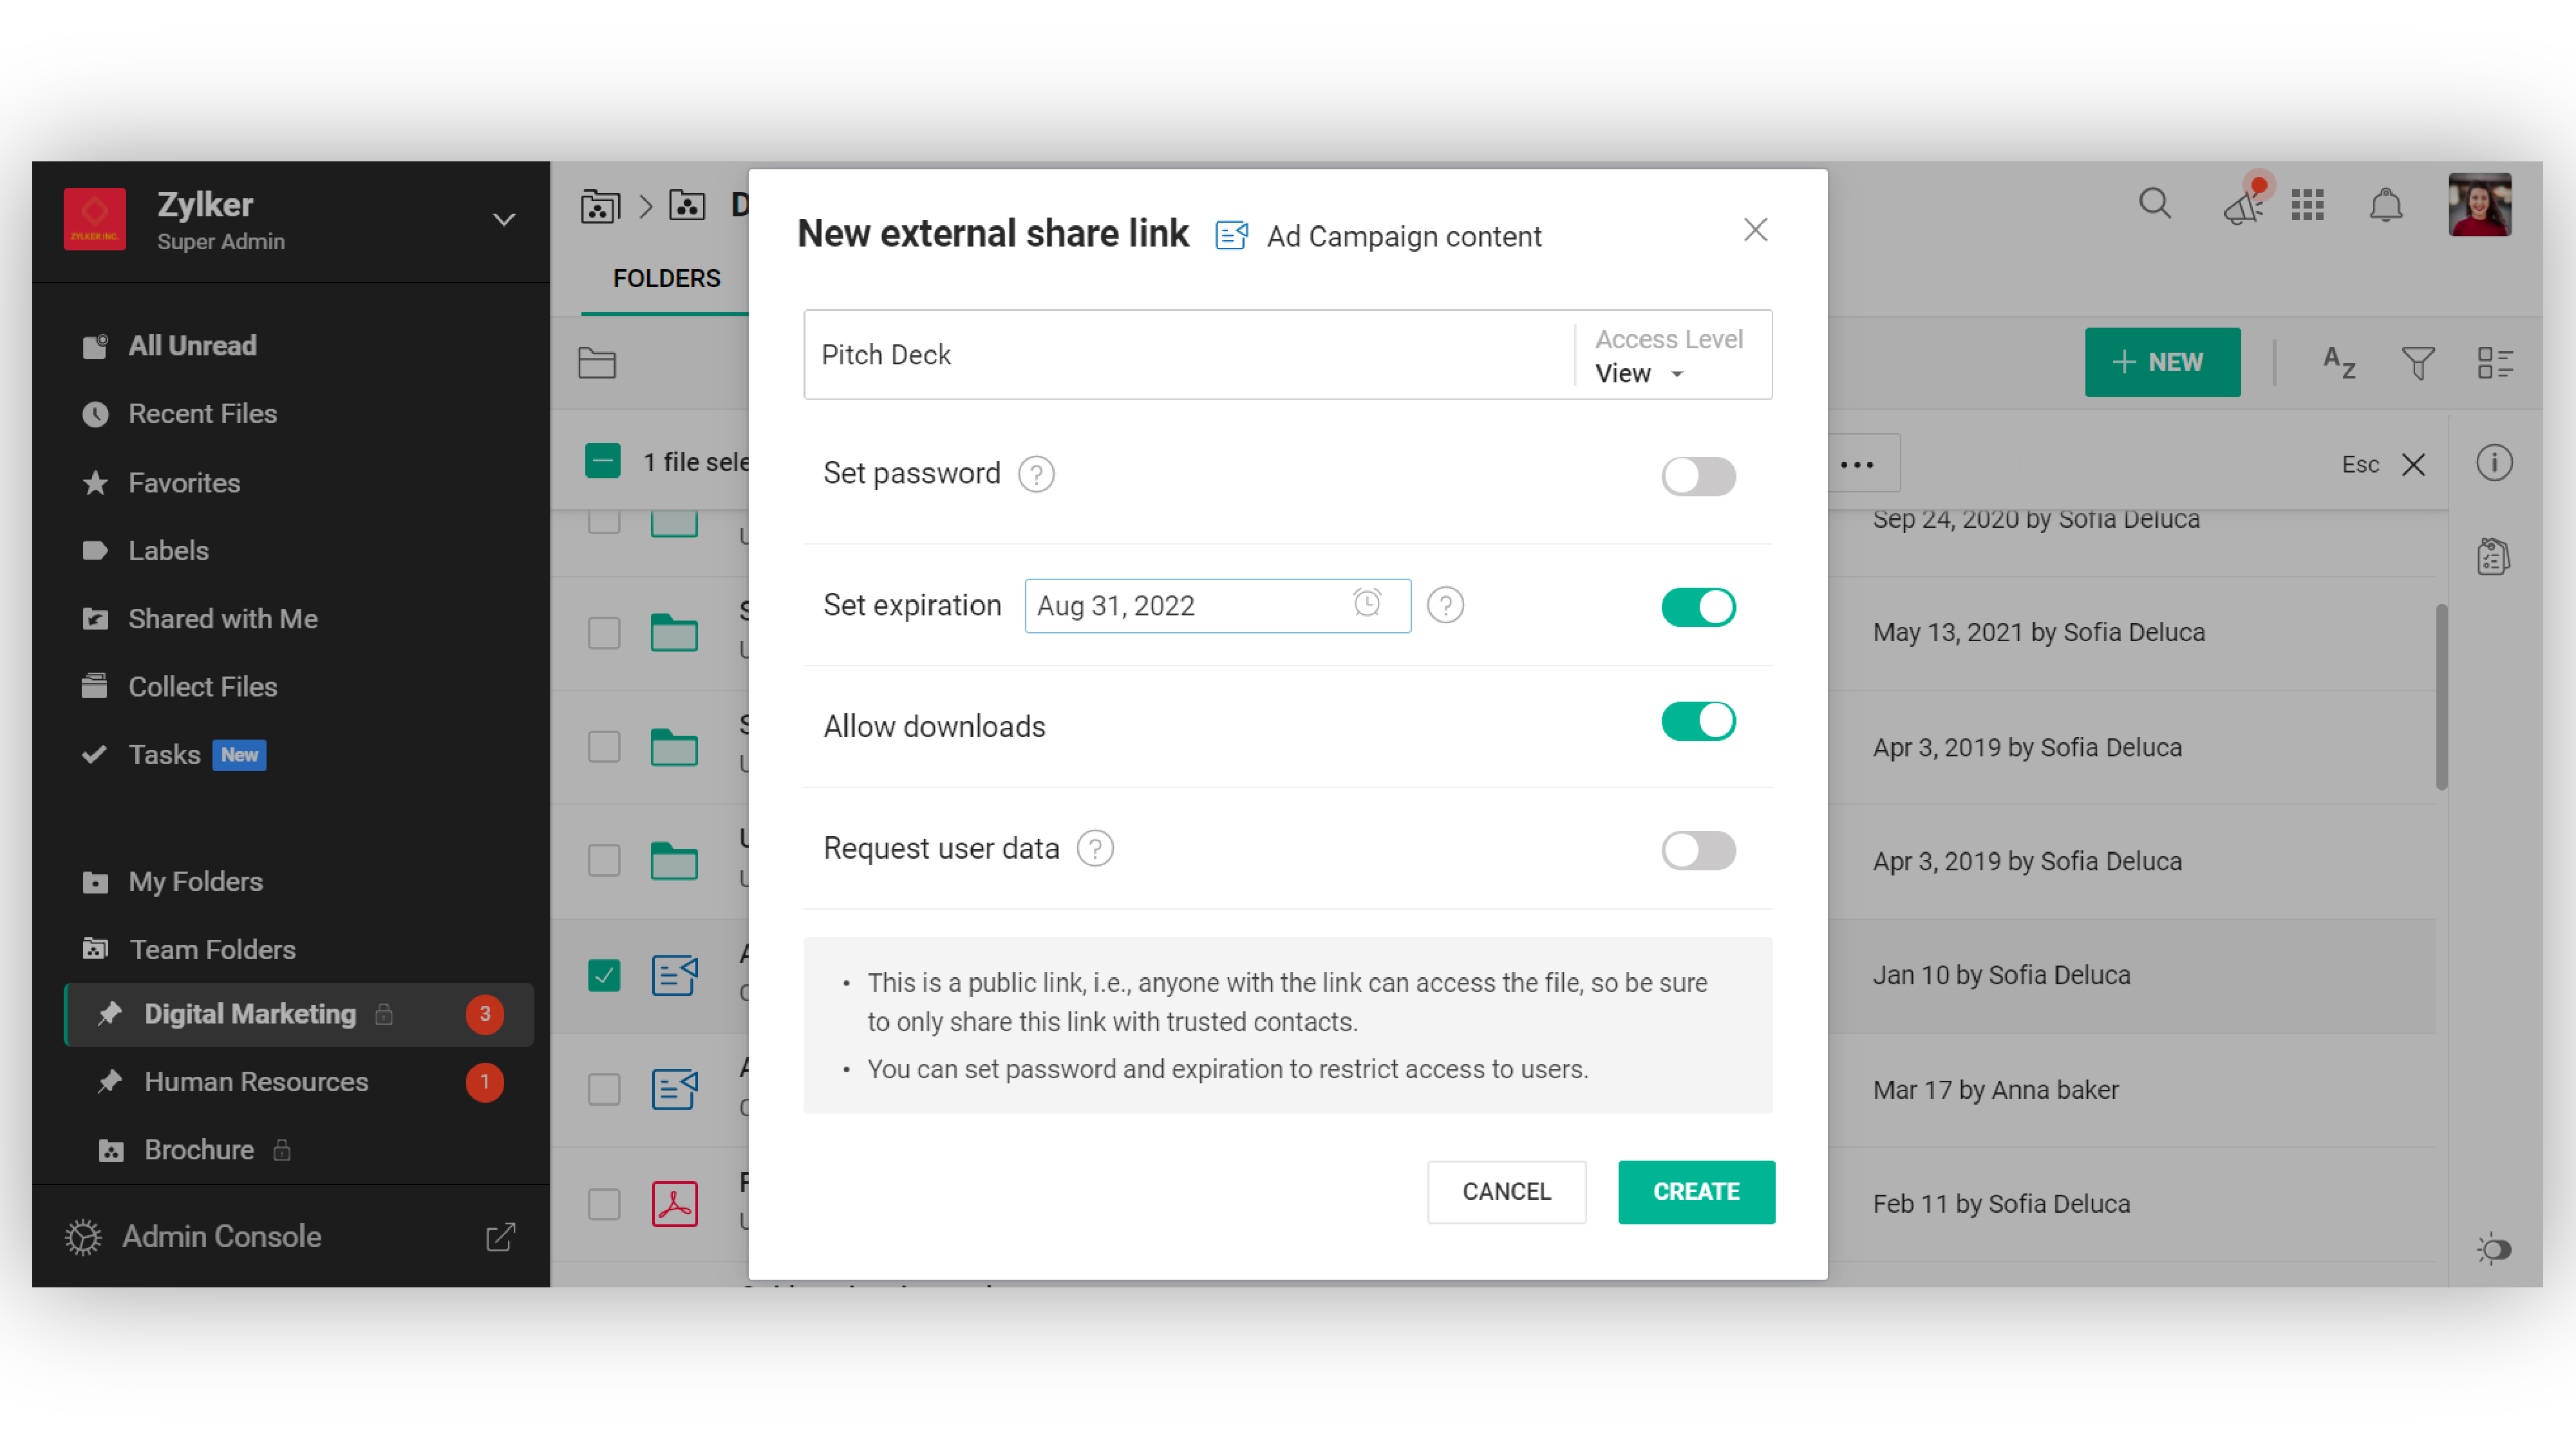Click the CANCEL button
Image resolution: width=2576 pixels, height=1449 pixels.
(x=1507, y=1191)
